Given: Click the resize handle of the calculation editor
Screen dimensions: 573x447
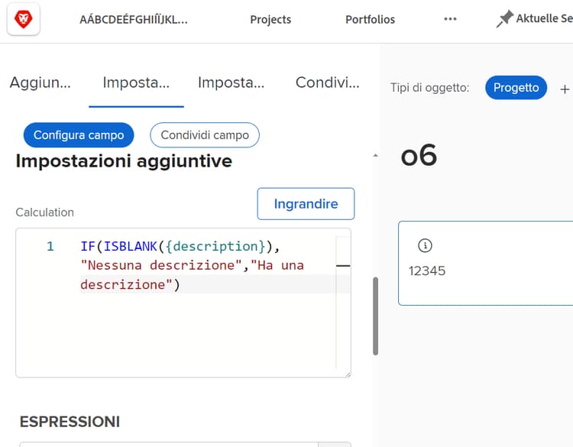Looking at the screenshot, I should coord(348,374).
